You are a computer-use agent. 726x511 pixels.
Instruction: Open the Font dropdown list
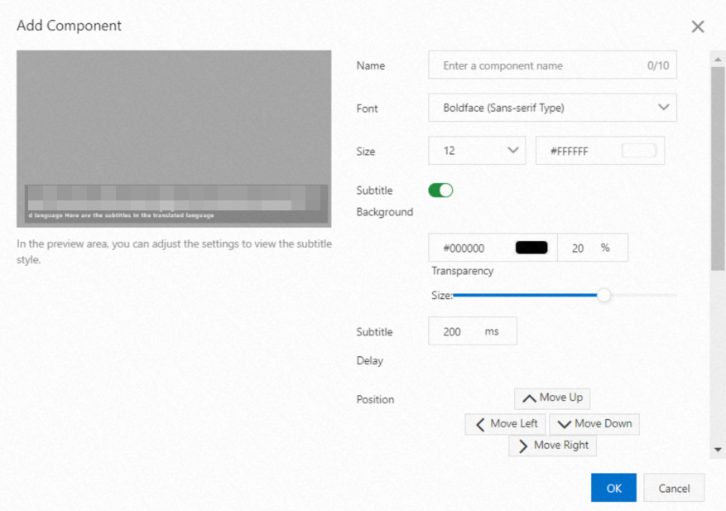[552, 108]
